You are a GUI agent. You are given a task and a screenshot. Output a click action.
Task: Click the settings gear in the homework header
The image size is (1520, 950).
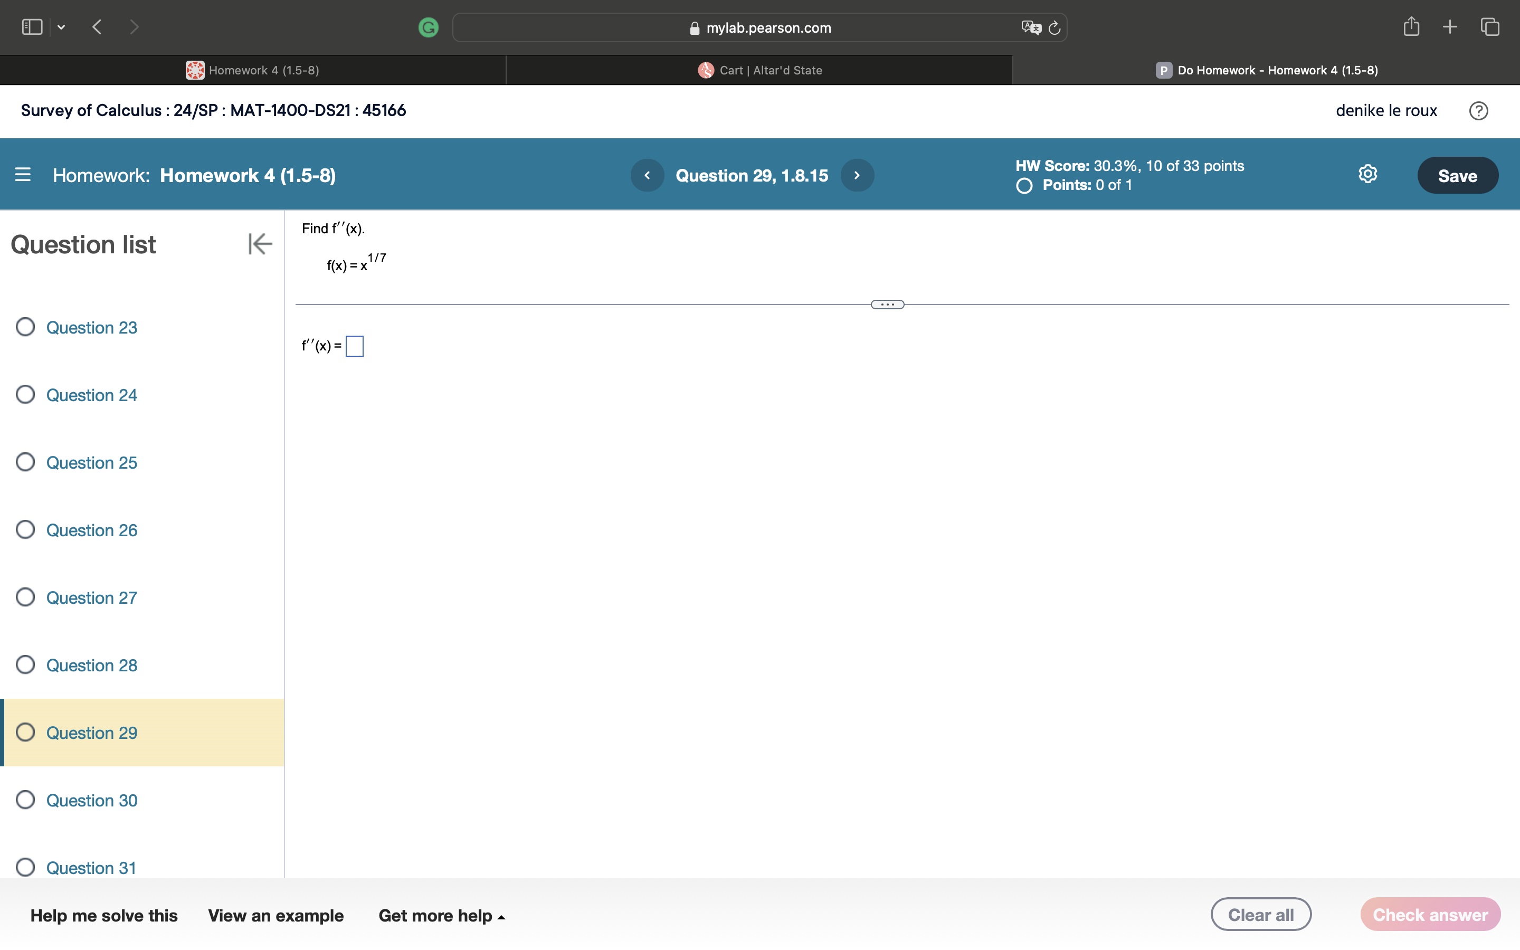(1367, 174)
